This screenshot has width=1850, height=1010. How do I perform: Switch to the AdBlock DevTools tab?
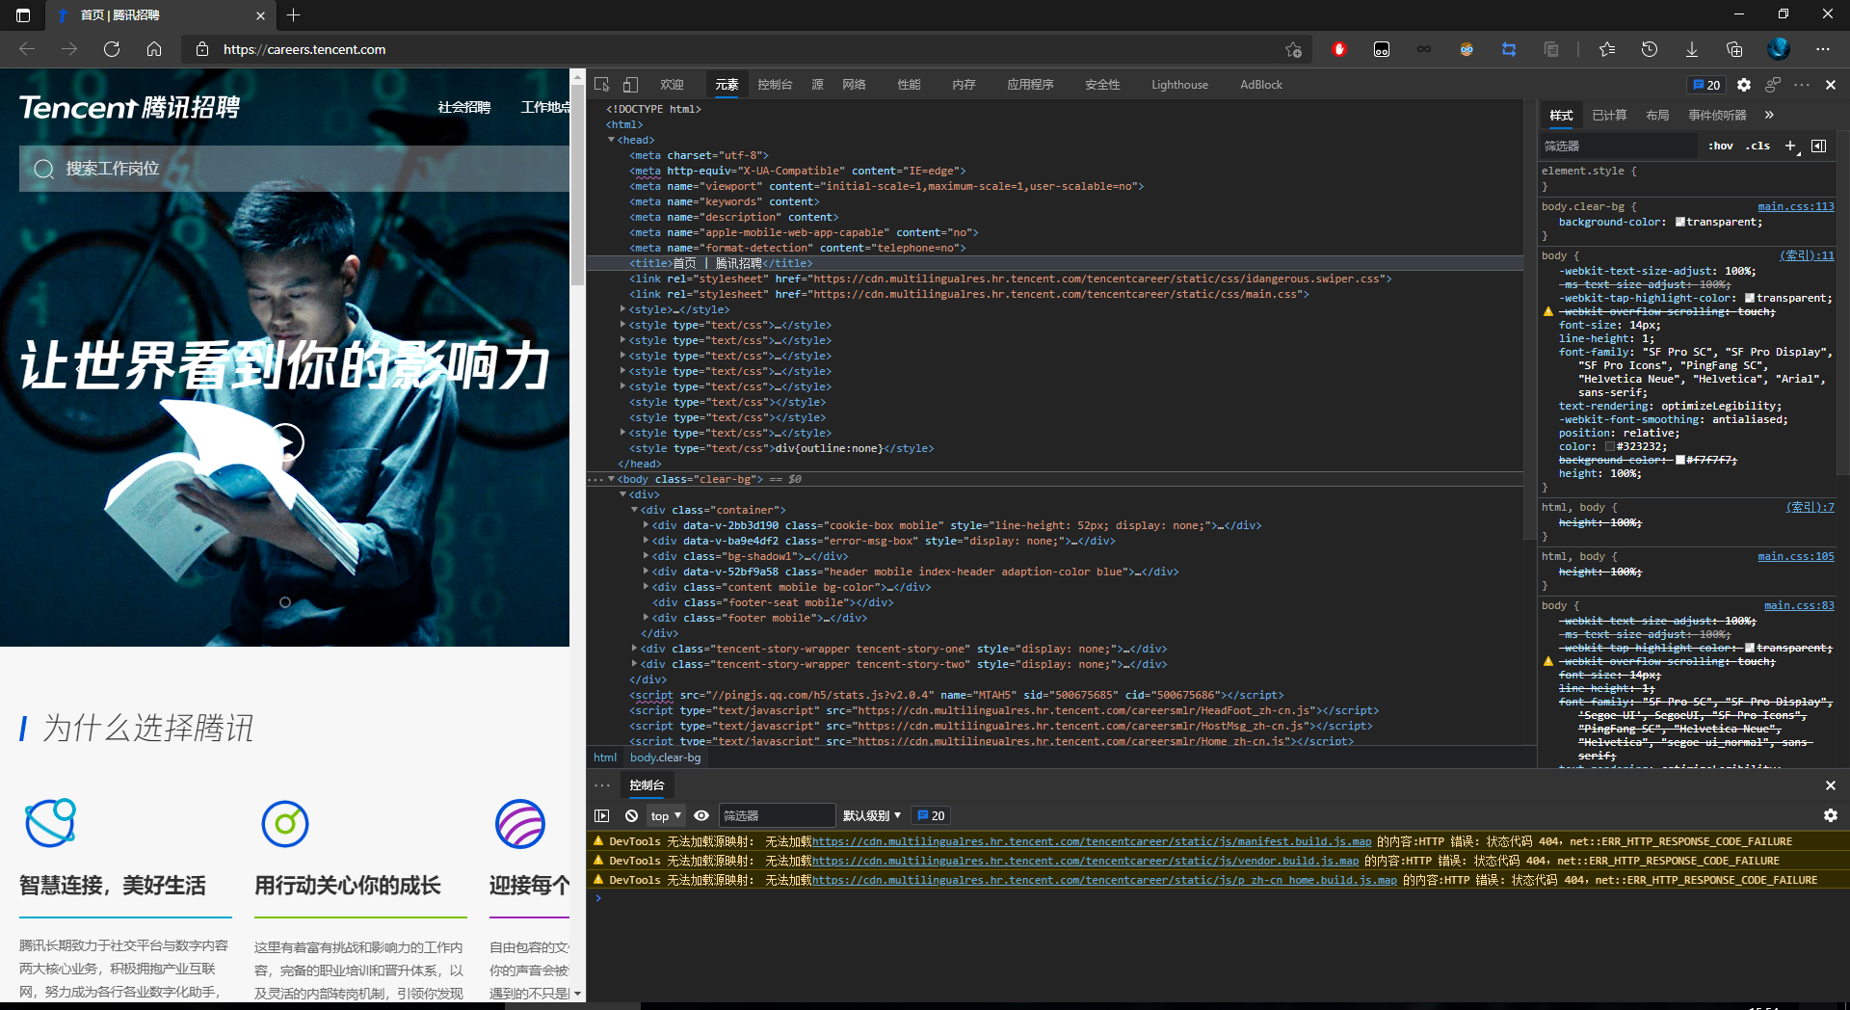(x=1261, y=85)
